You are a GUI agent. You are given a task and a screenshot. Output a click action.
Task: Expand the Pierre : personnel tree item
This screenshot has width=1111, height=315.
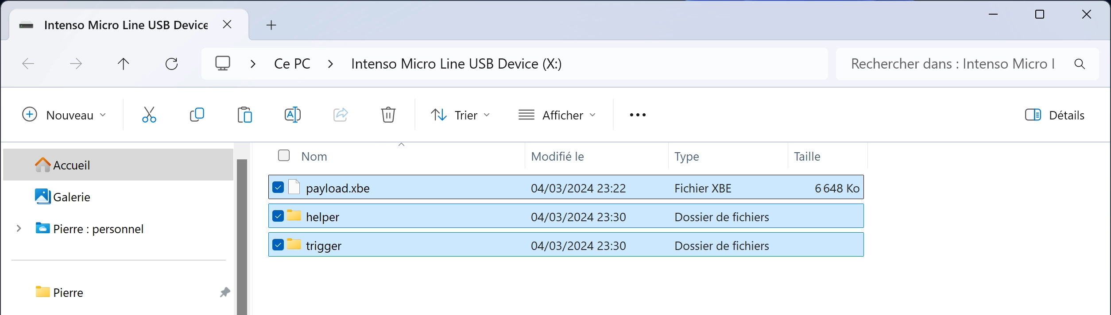19,228
